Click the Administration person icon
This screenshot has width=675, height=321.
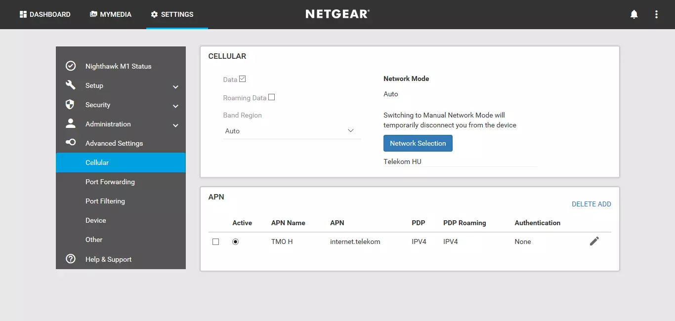[71, 123]
